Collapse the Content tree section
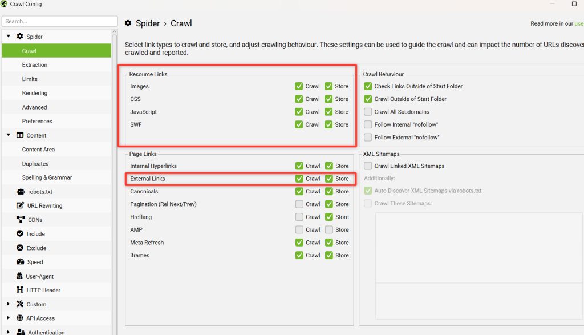Screen dimensions: 584x335 (x=8, y=135)
